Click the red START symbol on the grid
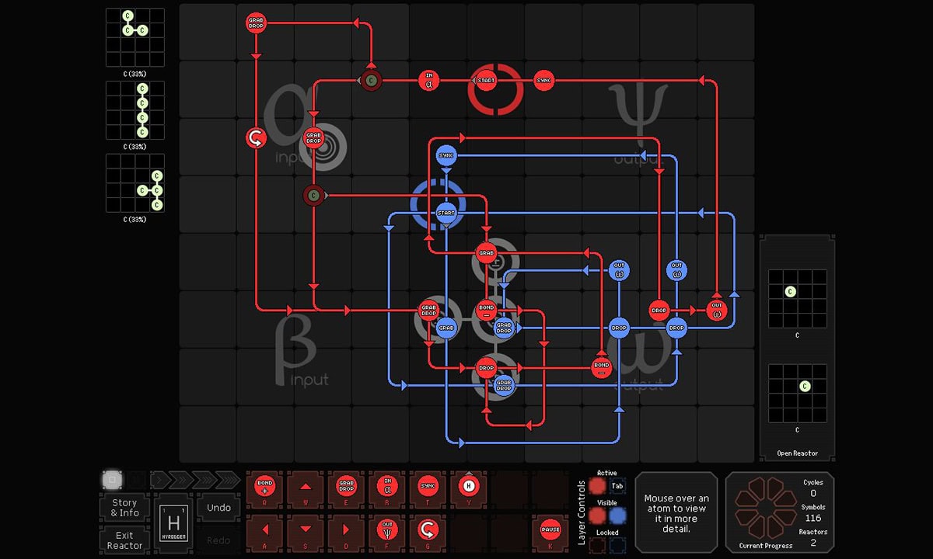933x559 pixels. tap(486, 80)
